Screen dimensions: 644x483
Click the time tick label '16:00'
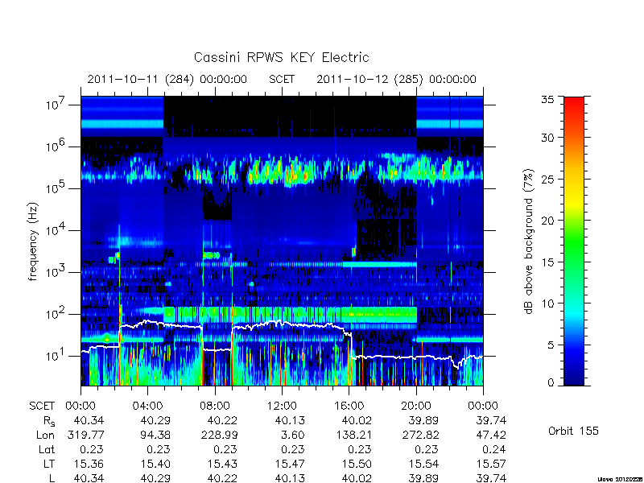(x=349, y=406)
